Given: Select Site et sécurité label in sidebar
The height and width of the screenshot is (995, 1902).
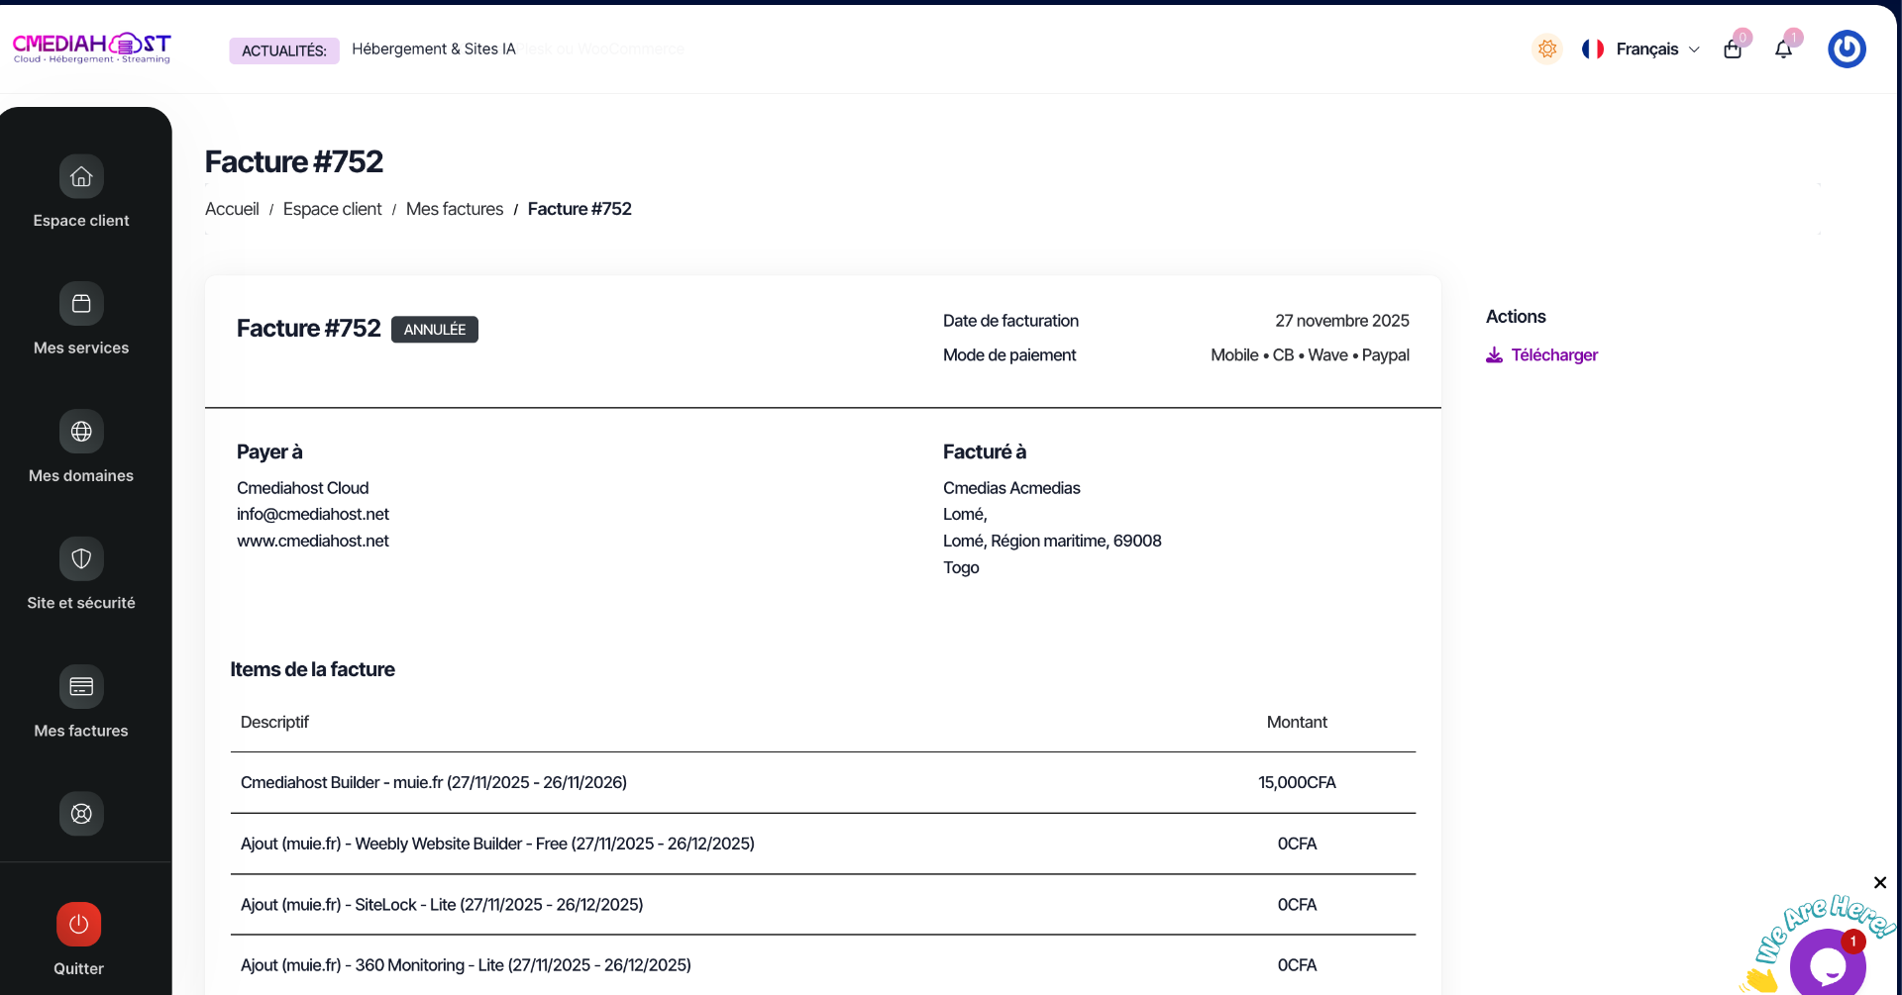Looking at the screenshot, I should pos(81,603).
